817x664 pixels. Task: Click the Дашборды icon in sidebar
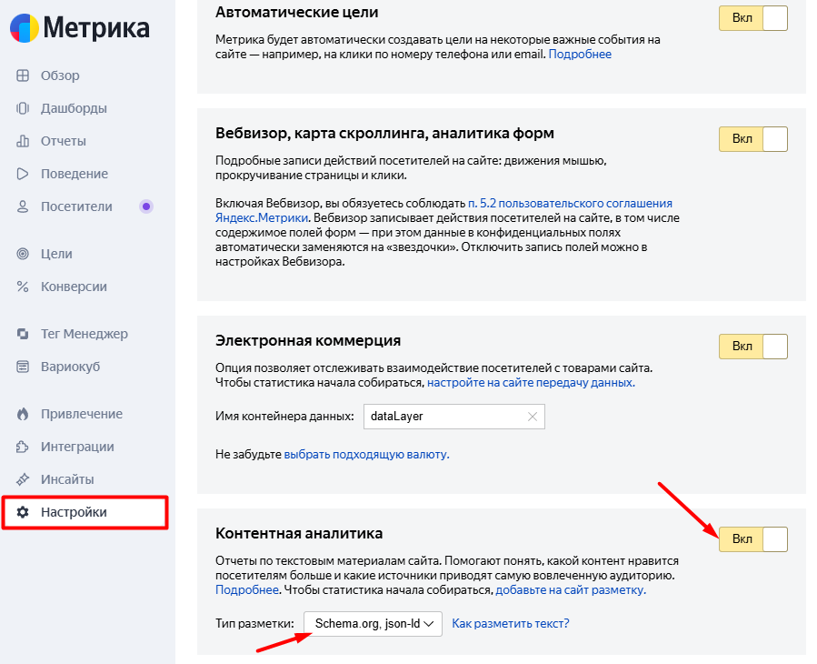pos(23,108)
